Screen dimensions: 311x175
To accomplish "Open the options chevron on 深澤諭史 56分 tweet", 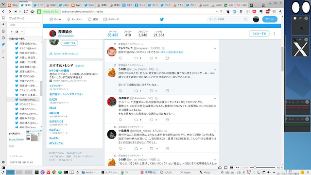I will tap(215, 98).
